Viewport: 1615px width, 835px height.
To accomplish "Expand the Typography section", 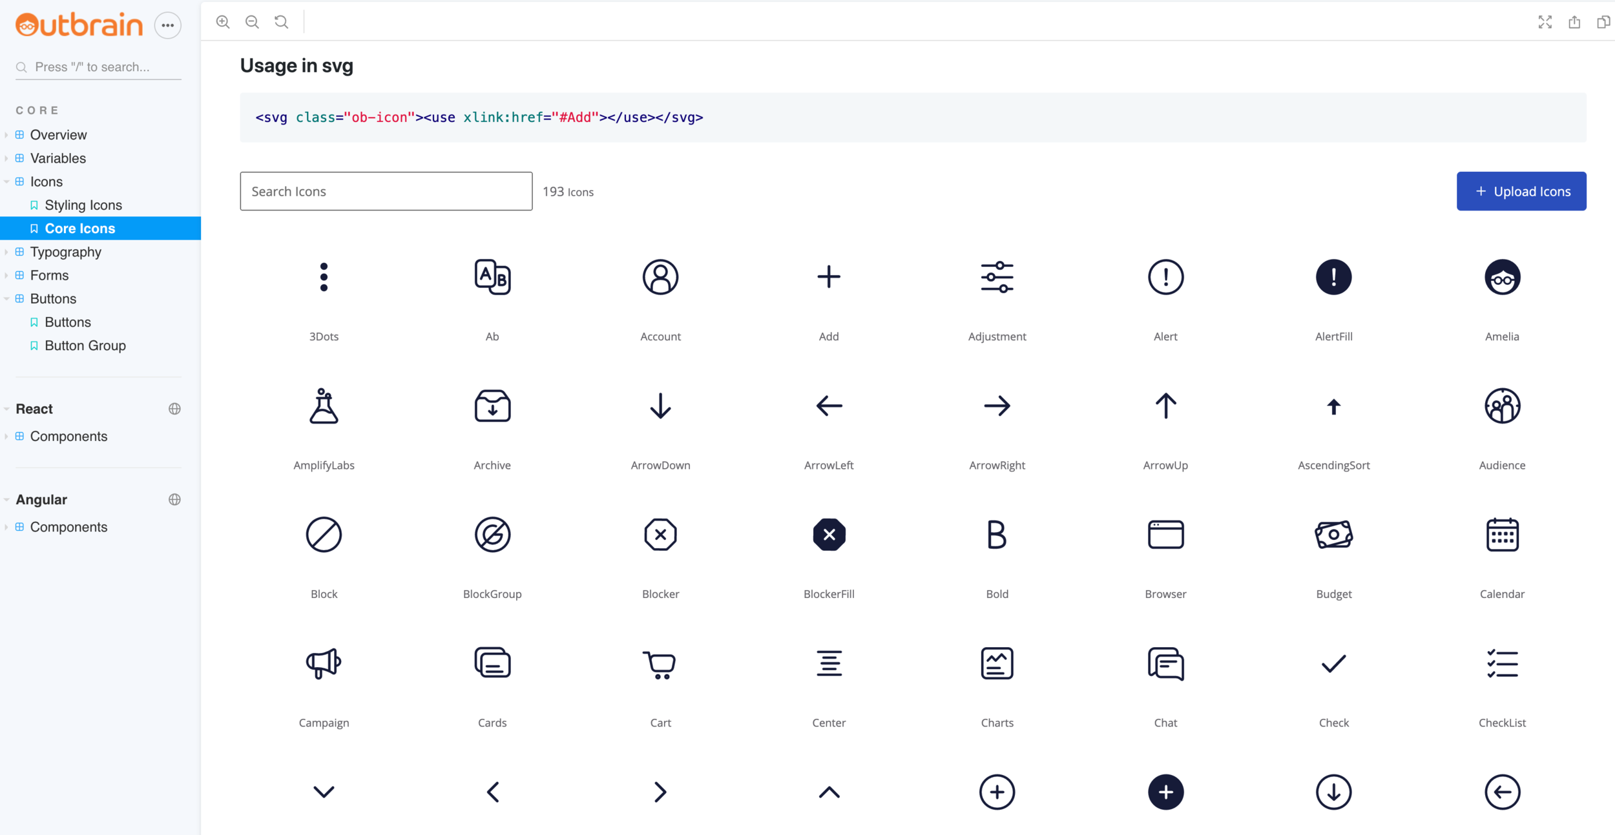I will click(65, 252).
